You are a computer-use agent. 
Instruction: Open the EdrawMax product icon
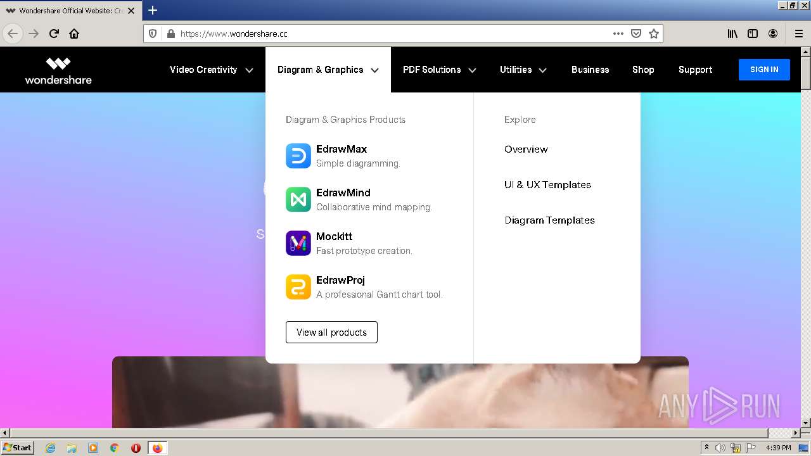pos(298,156)
